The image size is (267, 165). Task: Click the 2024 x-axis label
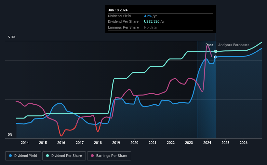[x=207, y=143]
